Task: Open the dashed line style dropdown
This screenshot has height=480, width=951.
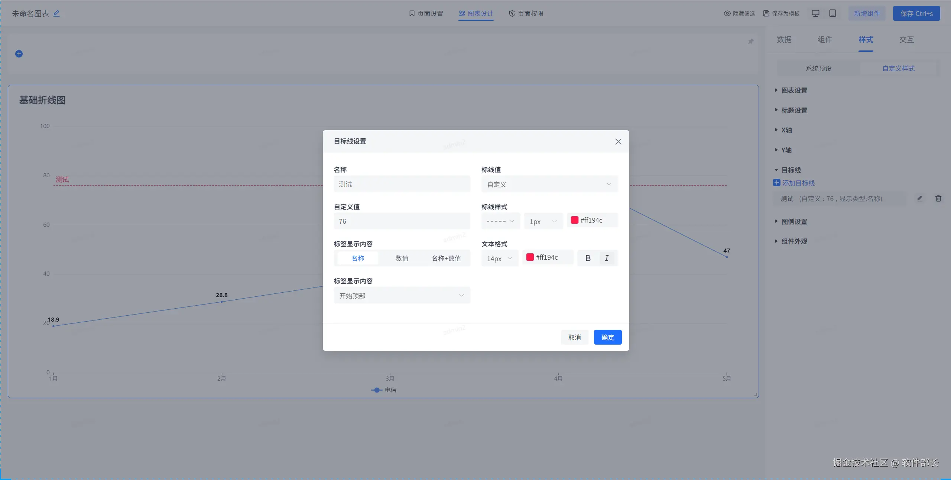Action: (500, 221)
